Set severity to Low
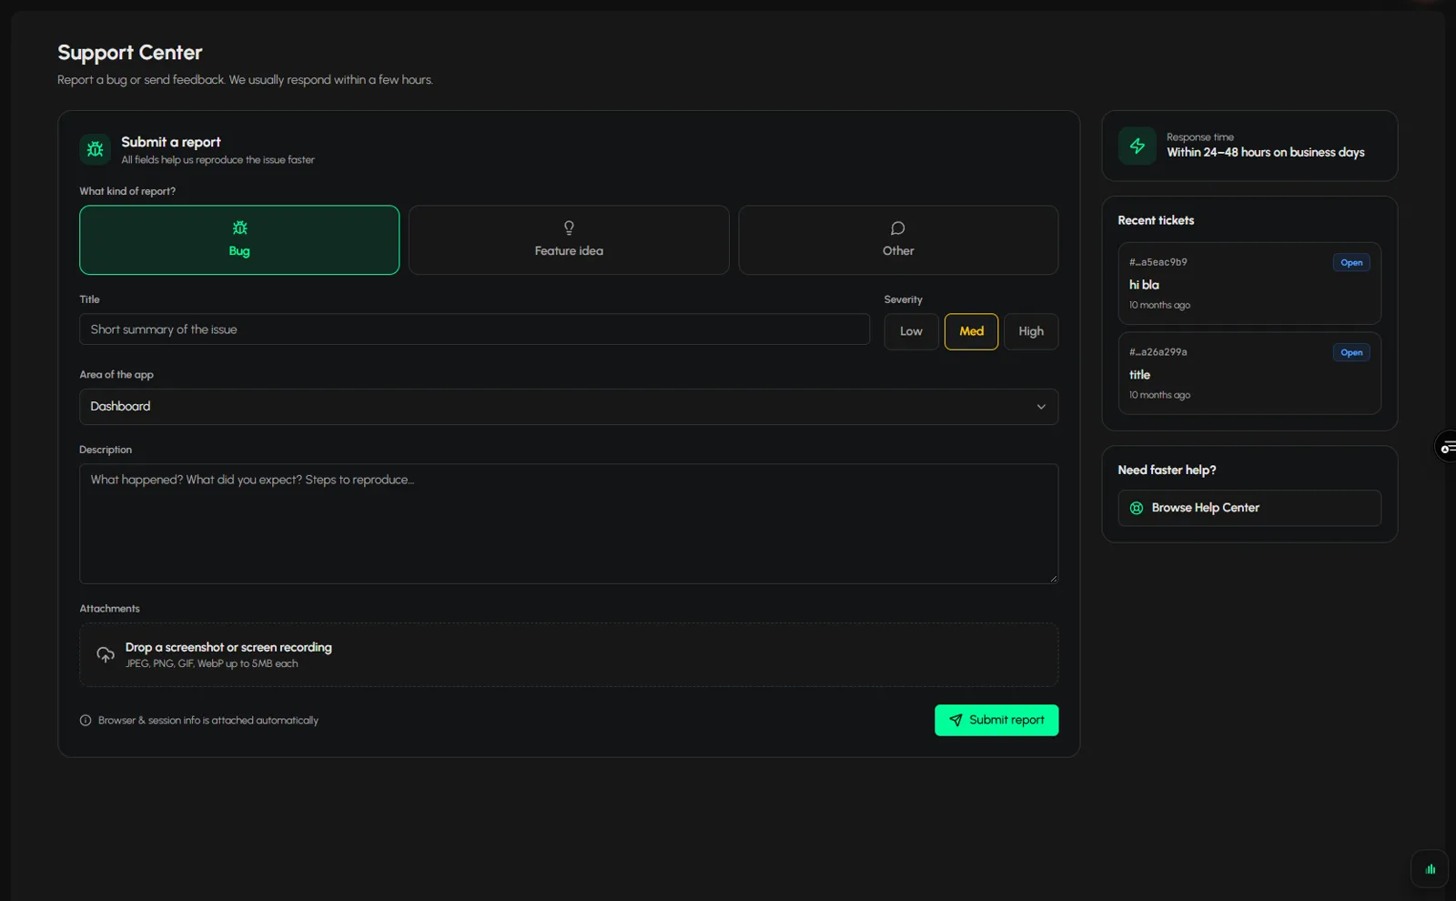1456x901 pixels. (911, 331)
